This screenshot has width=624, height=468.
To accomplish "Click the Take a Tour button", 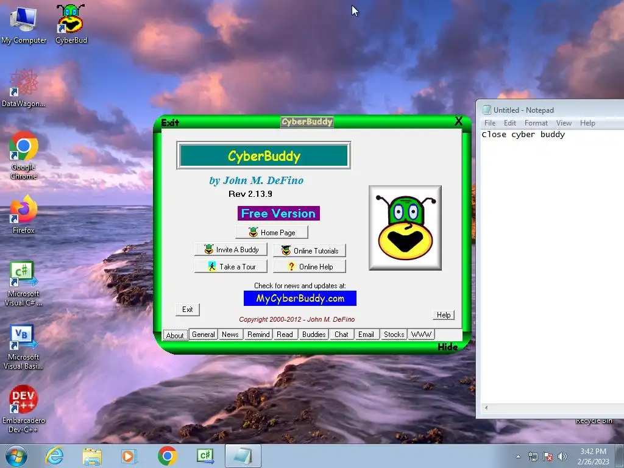I will (x=231, y=267).
